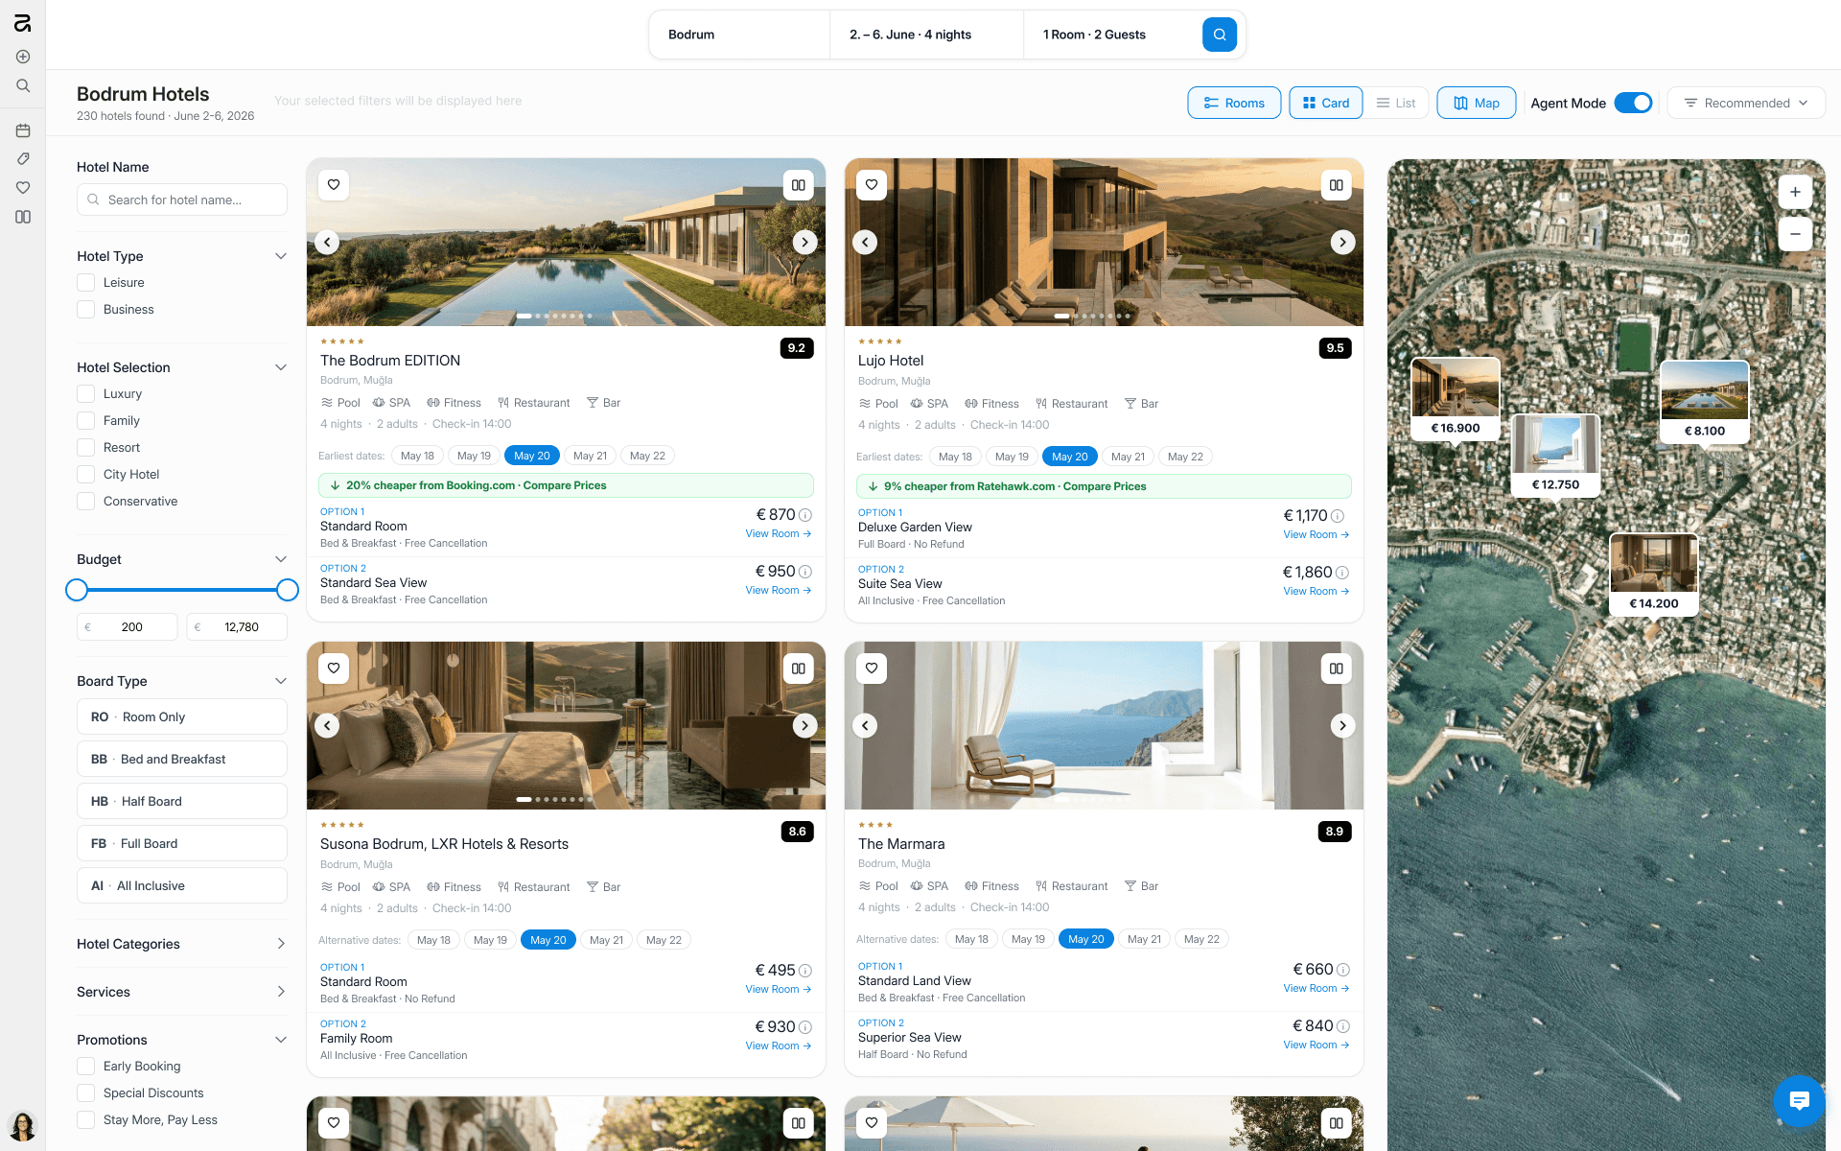The height and width of the screenshot is (1151, 1841).
Task: Collapse the Hotel Type filter section
Action: (281, 256)
